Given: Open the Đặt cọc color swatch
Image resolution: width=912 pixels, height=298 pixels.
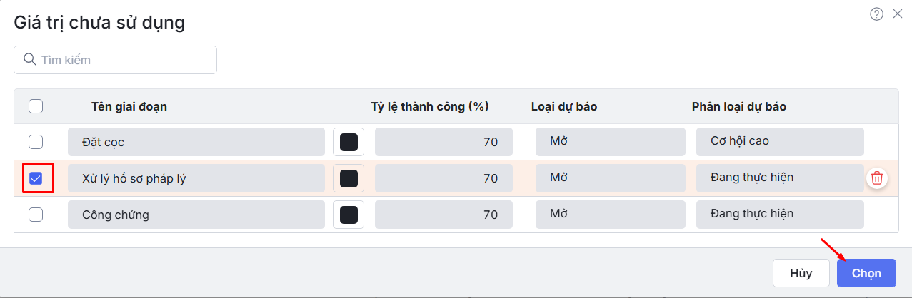Looking at the screenshot, I should pyautogui.click(x=349, y=142).
